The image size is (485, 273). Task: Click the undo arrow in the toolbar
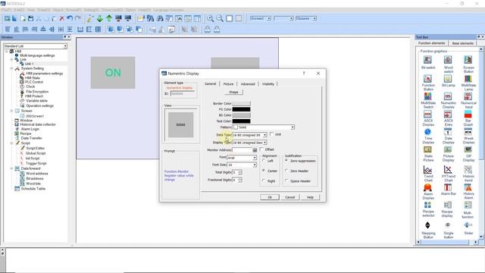[70, 18]
